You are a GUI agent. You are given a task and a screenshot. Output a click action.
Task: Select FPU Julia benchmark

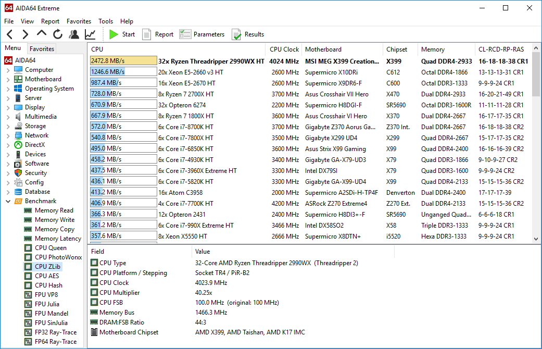[x=47, y=304]
